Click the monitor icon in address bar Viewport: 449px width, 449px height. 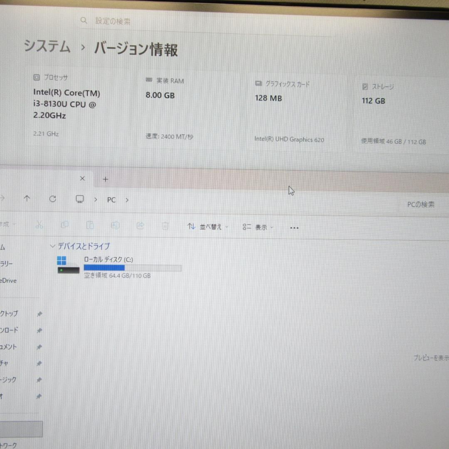79,199
